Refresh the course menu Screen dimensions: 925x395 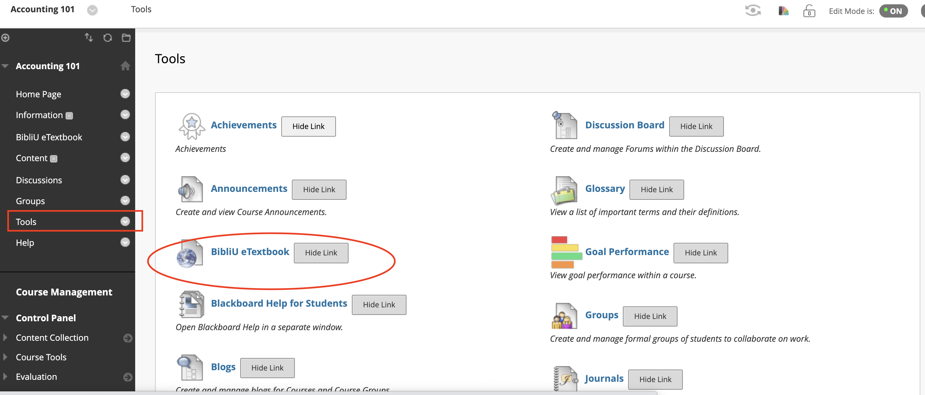(107, 37)
